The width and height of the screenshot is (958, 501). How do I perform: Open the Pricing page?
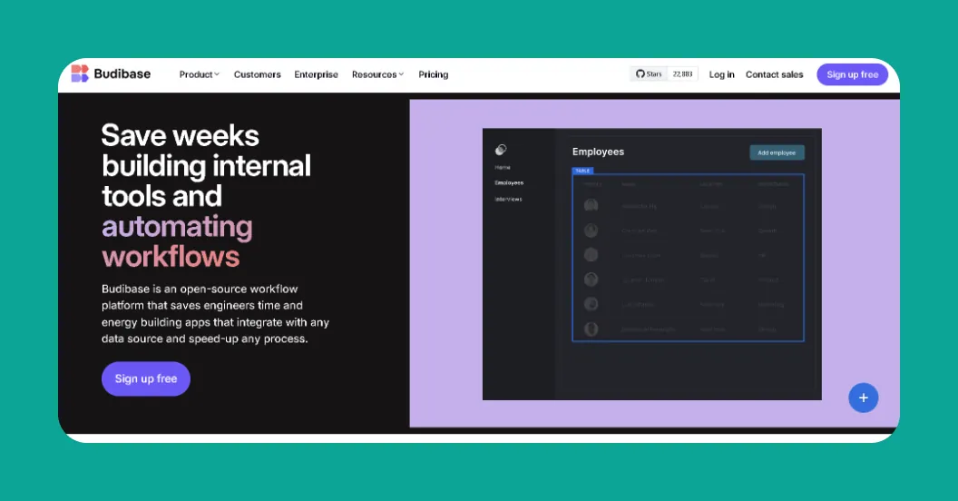[434, 74]
